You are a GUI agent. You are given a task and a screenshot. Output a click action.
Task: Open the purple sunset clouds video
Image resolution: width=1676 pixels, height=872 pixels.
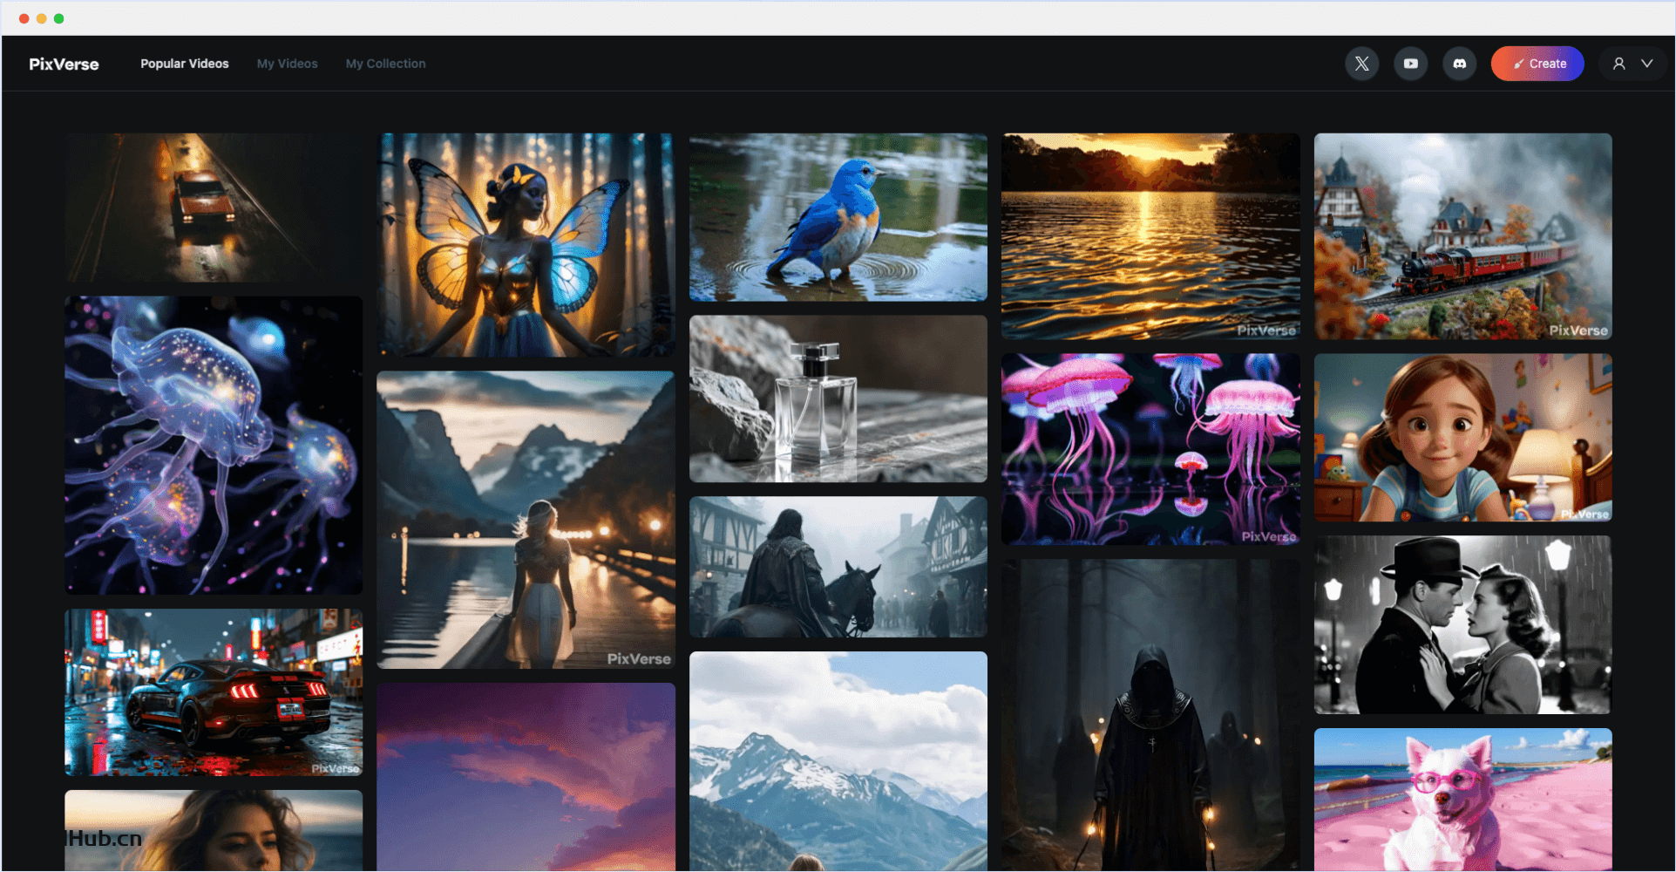(526, 777)
